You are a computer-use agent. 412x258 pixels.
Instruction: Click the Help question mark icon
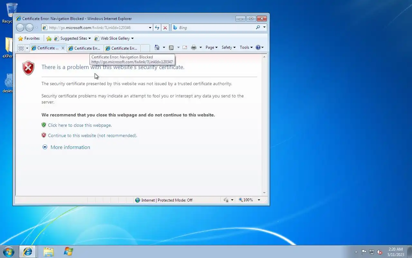[258, 47]
